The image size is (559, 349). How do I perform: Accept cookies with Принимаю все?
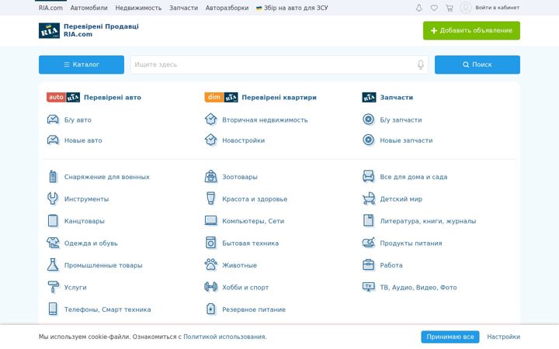(x=450, y=337)
